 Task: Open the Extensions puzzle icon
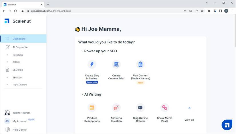(x=209, y=11)
